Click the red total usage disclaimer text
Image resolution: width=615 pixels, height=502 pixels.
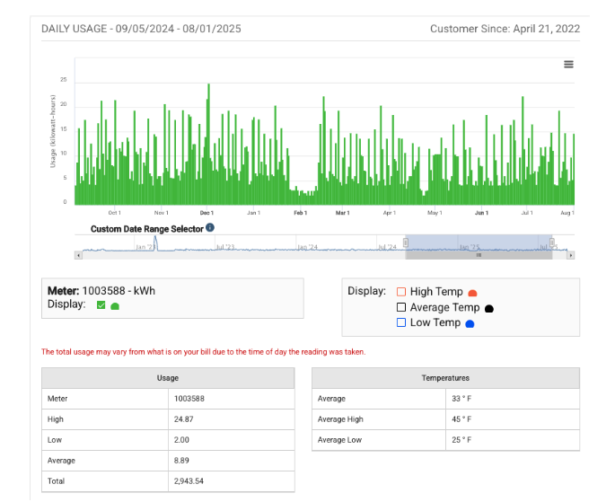(203, 352)
